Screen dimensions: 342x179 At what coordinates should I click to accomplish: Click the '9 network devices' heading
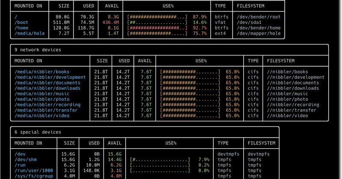(38, 50)
